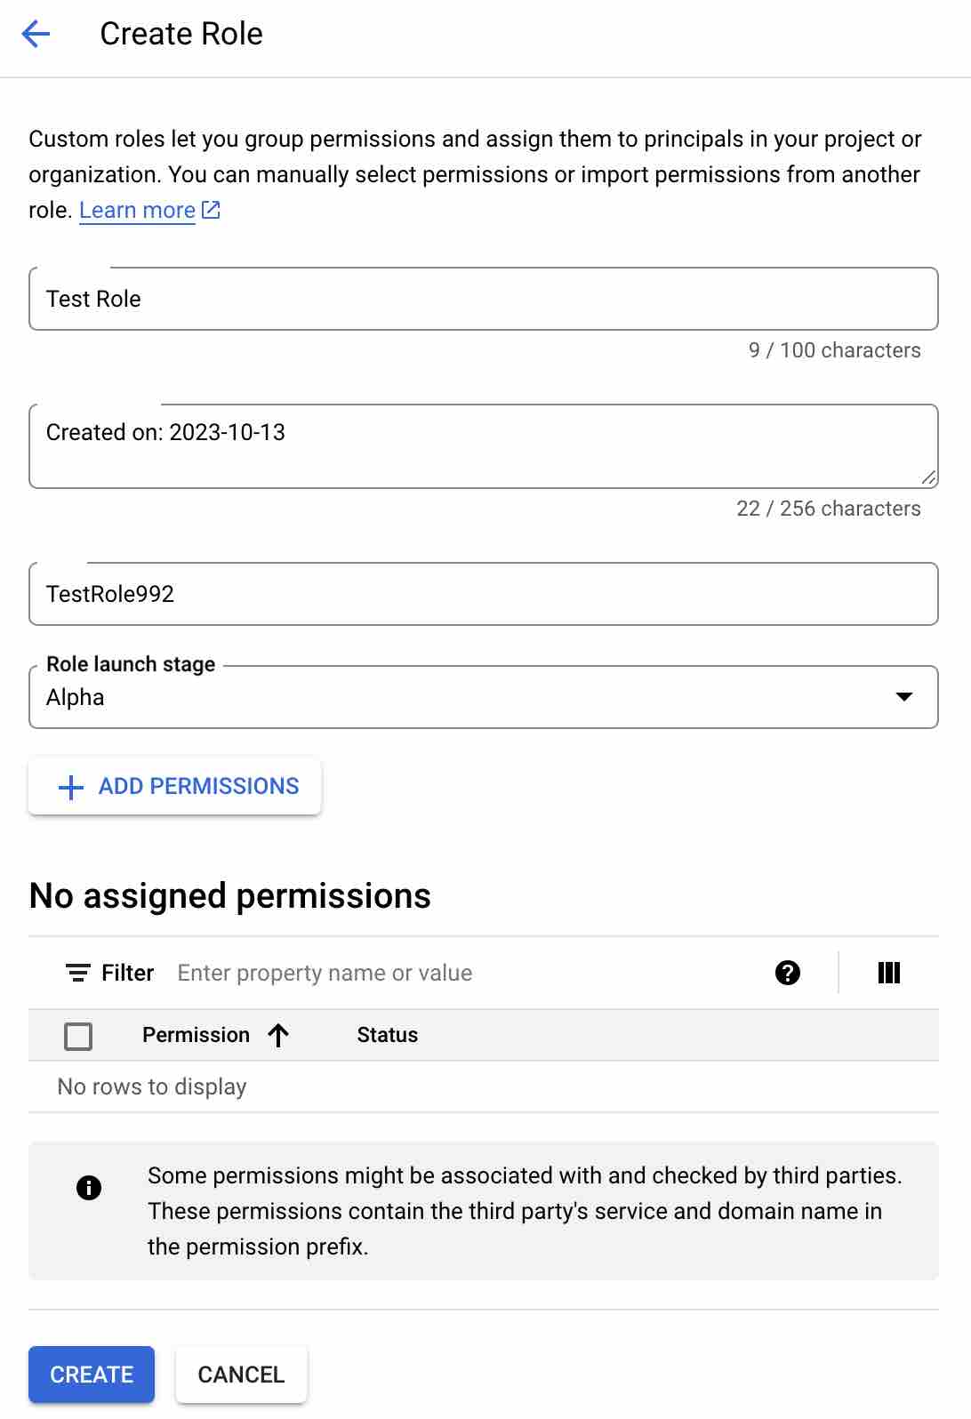The image size is (971, 1419).
Task: Click the ADD PERMISSIONS button
Action: point(175,786)
